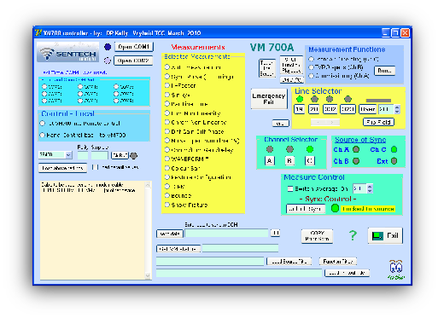Select the WAVEFORM measurement option
Image resolution: width=438 pixels, height=318 pixels.
coord(167,159)
